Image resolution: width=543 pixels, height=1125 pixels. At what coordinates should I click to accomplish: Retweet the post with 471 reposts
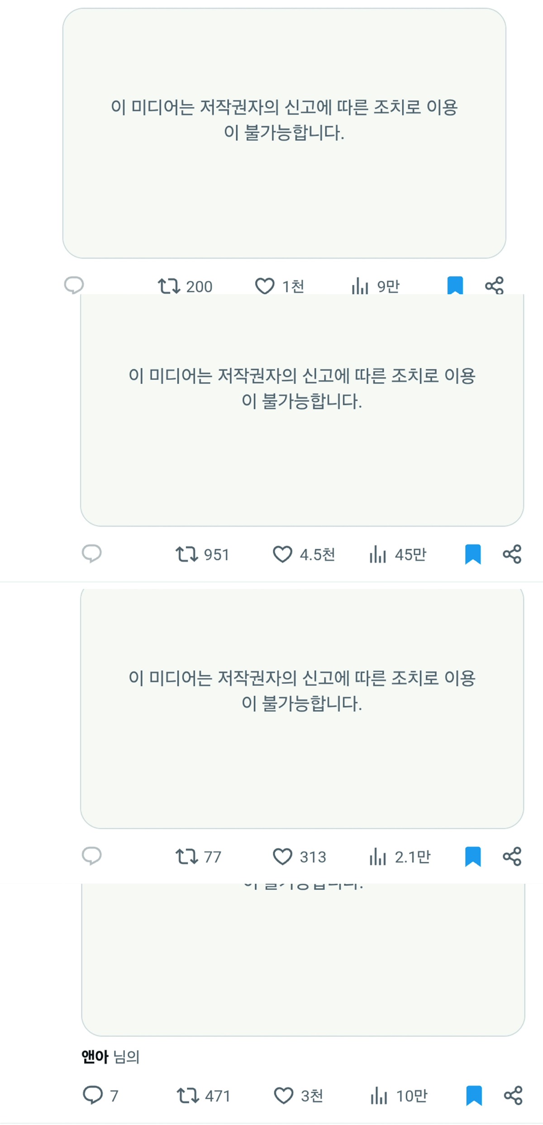point(188,1096)
